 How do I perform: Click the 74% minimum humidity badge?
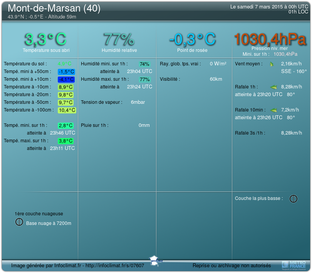(x=144, y=64)
